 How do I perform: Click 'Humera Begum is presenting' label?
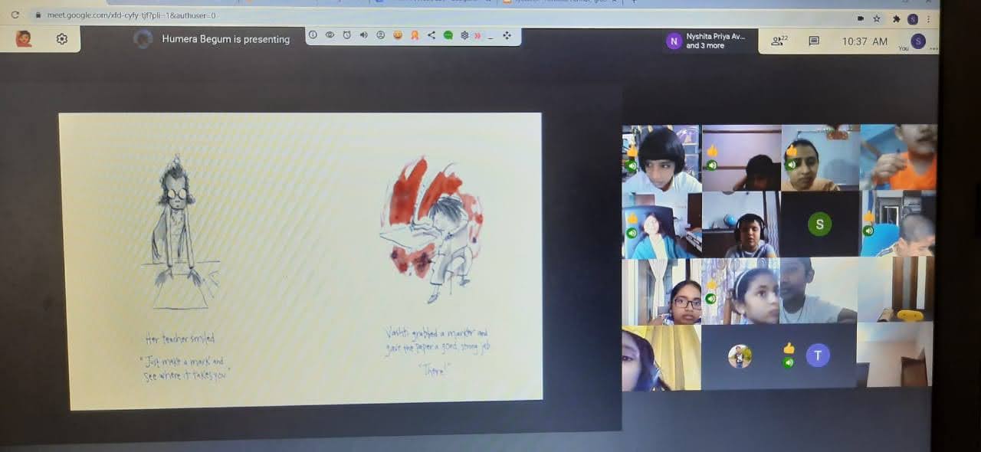[226, 39]
